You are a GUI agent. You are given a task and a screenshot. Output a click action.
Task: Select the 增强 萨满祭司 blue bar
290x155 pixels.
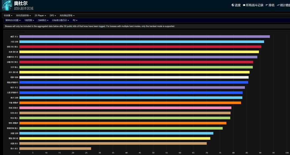click(134, 82)
